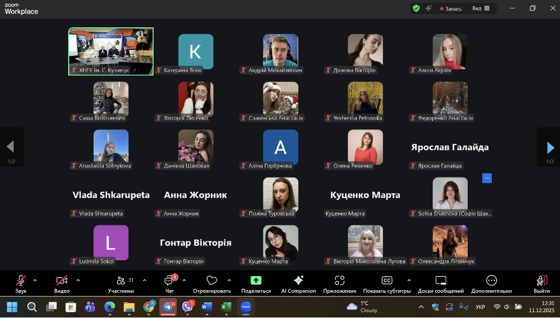The image size is (560, 318).
Task: Select the ХНЕУ ім. С. Кузнеця video thumbnail
Action: click(111, 51)
